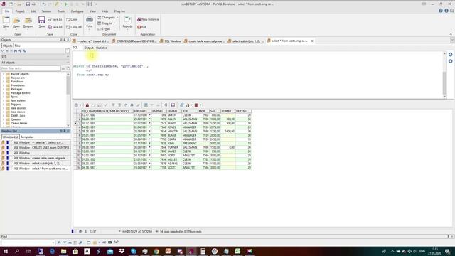Viewport: 455px width, 256px height.
Task: Click the pin icon of the Window List panel
Action: pyautogui.click(x=65, y=131)
